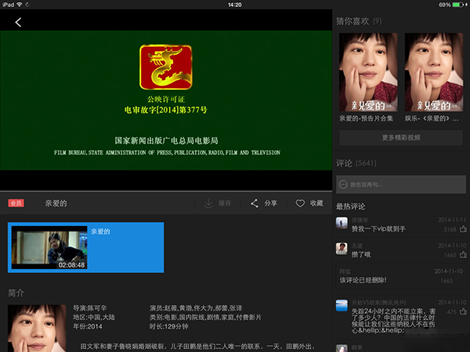The height and width of the screenshot is (352, 470).
Task: Open the '亲爱的-预告片合集' recommended video
Action: click(x=367, y=76)
